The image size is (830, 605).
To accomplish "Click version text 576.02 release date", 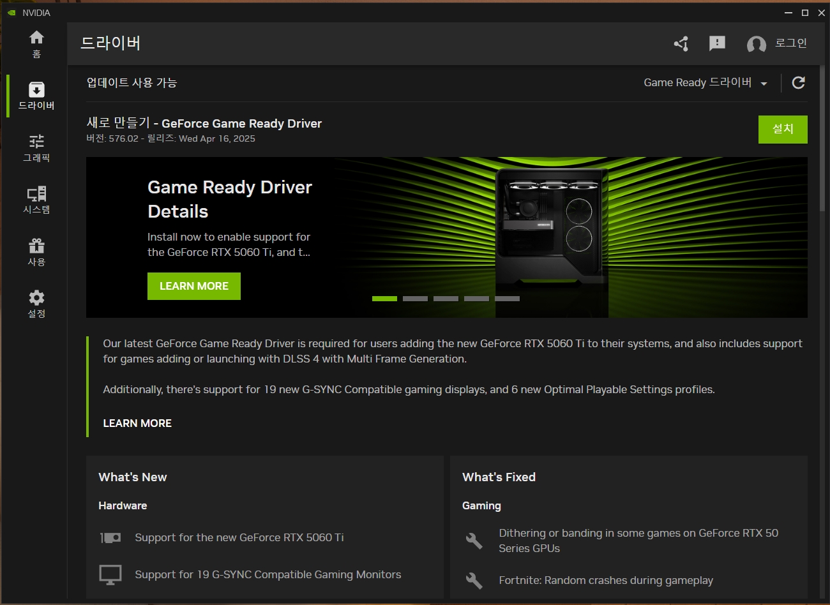I will pyautogui.click(x=171, y=138).
